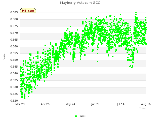Image resolution: width=161 pixels, height=121 pixels.
Task: Select the Apr 26 x-axis label
Action: 45,104
